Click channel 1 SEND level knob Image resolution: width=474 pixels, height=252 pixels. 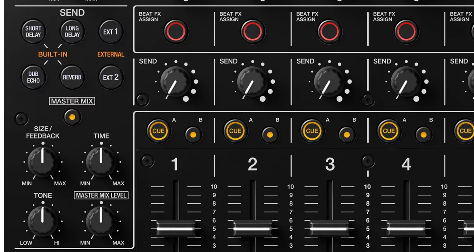(x=175, y=81)
